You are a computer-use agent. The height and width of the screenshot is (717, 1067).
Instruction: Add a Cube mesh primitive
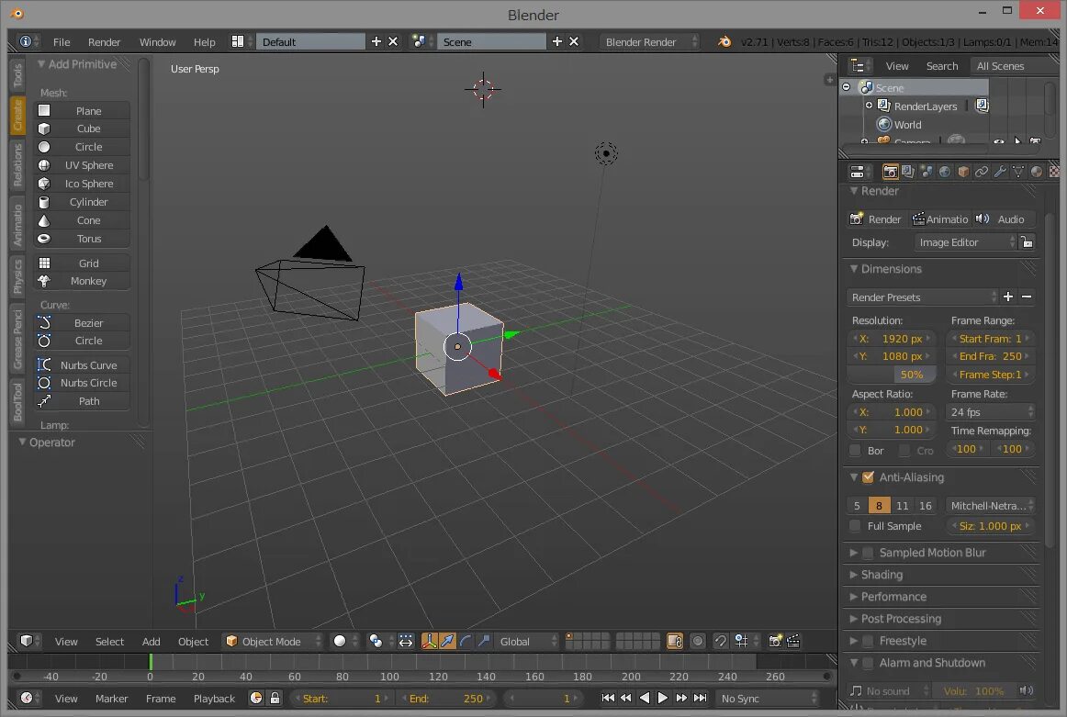click(x=82, y=129)
